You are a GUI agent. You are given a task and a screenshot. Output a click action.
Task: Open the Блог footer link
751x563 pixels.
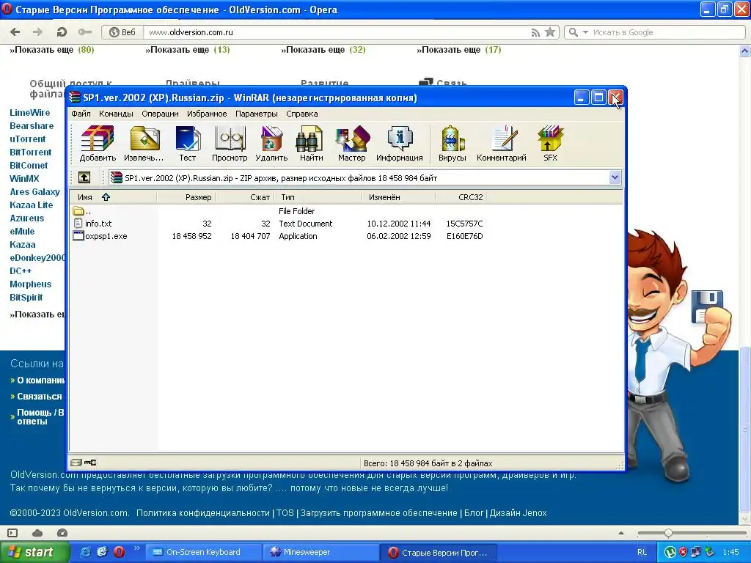point(474,512)
